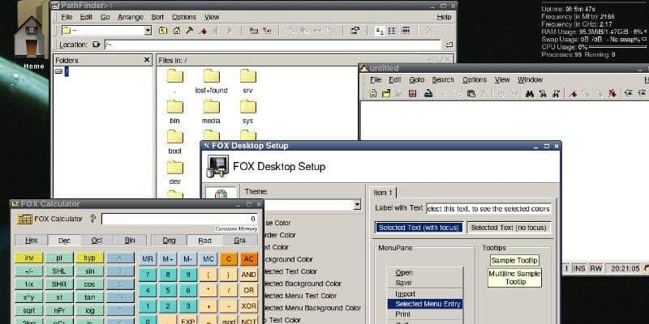Click the MR memory recall button
Screen dimensions: 649x324
pos(148,259)
